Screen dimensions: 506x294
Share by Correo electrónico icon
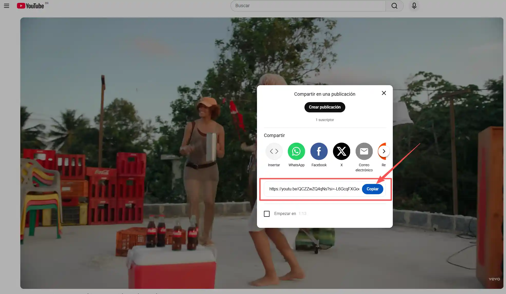[x=364, y=151]
